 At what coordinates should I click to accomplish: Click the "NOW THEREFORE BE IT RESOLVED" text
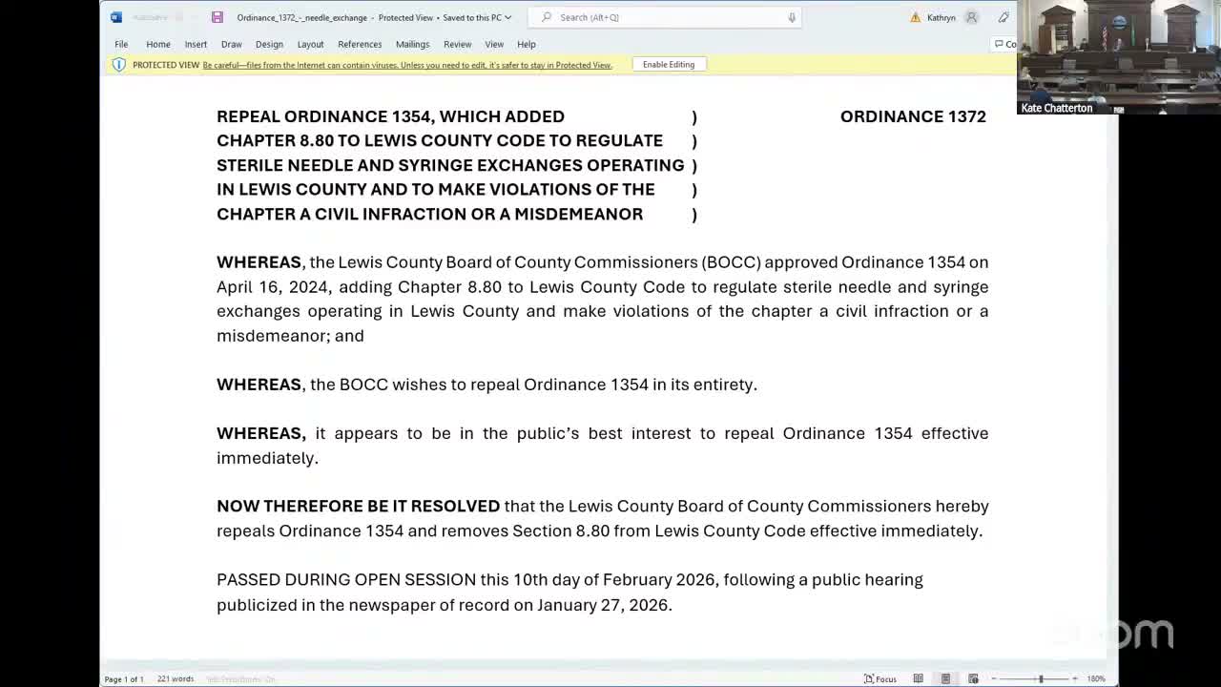(x=359, y=506)
